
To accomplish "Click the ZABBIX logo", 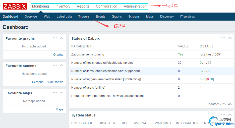I will (x=15, y=7).
